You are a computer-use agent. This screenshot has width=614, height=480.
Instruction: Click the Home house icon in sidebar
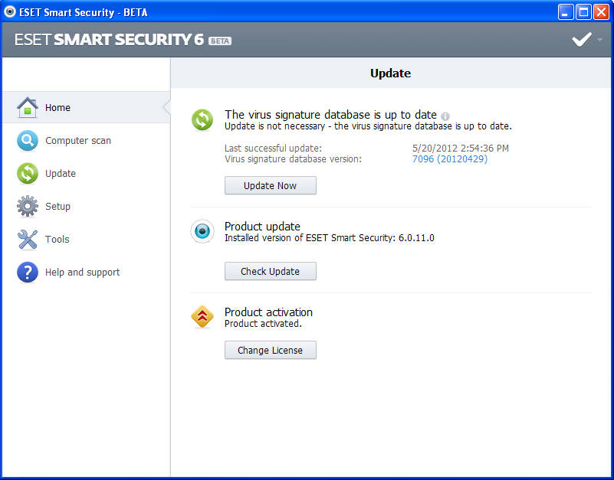tap(28, 108)
